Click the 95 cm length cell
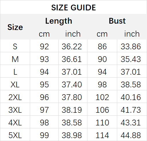Viewport: 147px width, 141px height. tap(44, 84)
